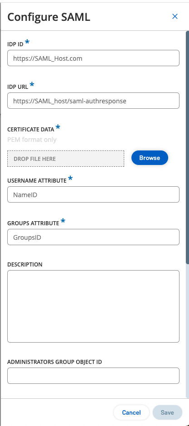Click the GROUPS ATTRIBUTE label
Image resolution: width=189 pixels, height=426 pixels.
(33, 223)
